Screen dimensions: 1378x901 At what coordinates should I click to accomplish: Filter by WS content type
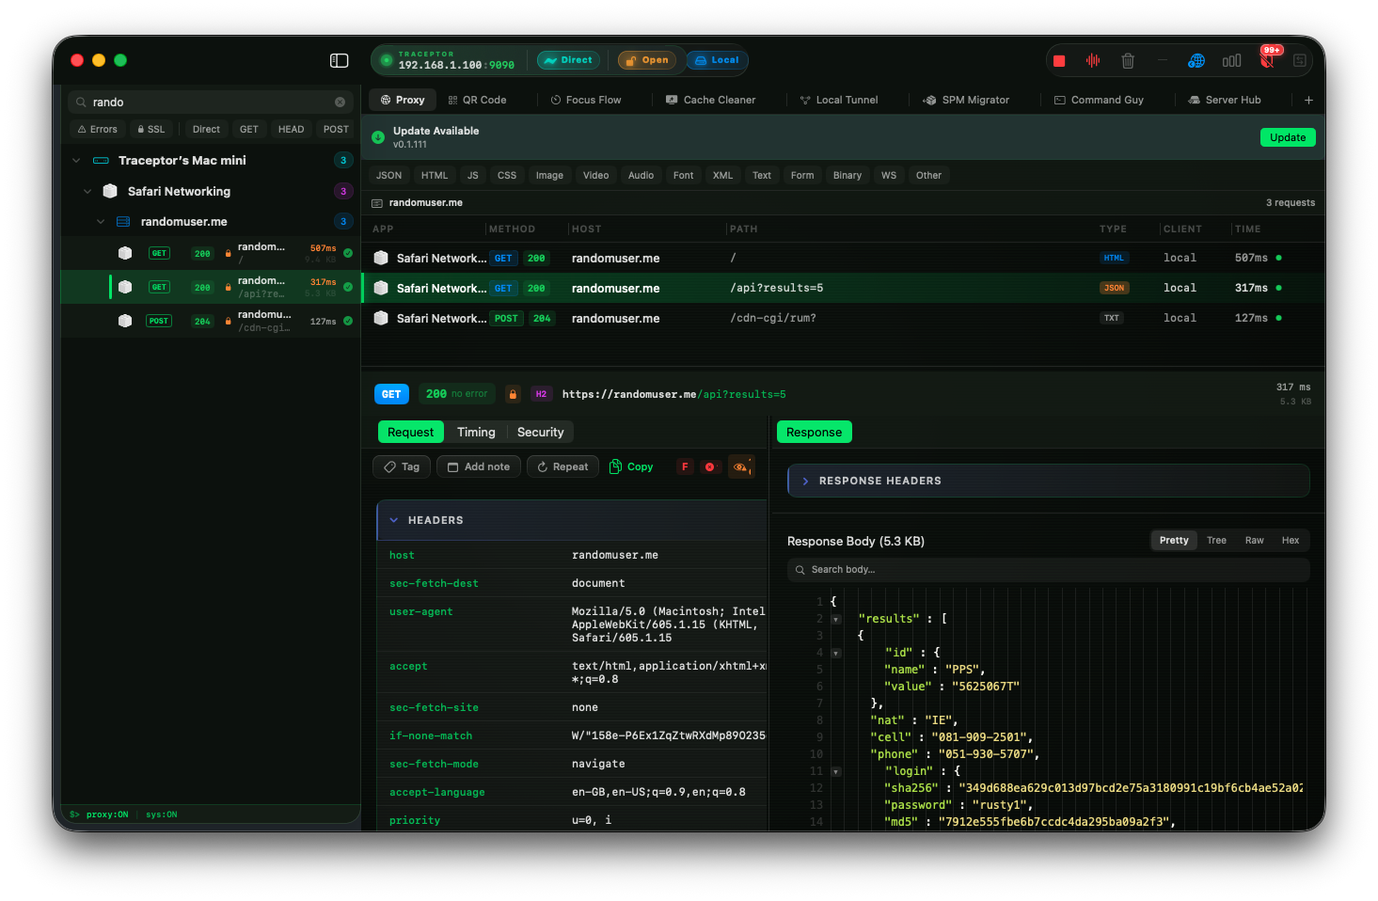click(889, 176)
